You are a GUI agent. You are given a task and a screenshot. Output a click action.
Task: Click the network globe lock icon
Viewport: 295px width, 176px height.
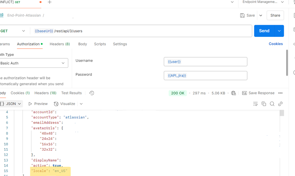pos(234,93)
